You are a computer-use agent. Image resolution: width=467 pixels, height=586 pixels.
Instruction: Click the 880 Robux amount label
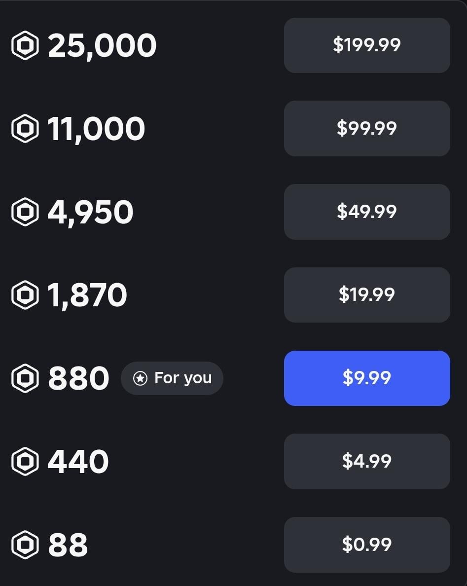click(x=78, y=378)
